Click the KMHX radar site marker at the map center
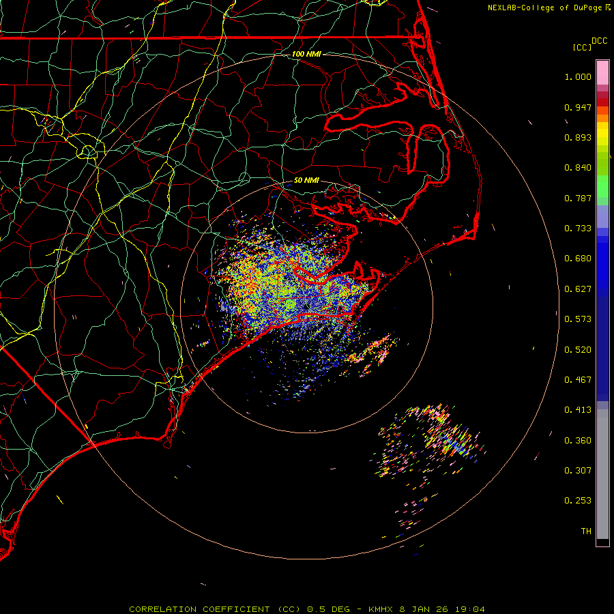 point(306,306)
